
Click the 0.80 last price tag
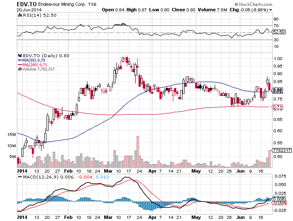tap(278, 90)
